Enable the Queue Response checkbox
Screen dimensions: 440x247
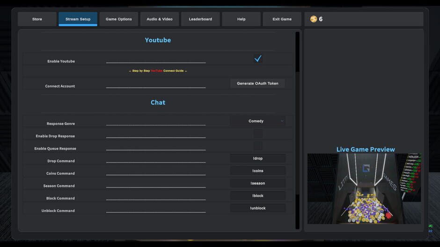(258, 146)
